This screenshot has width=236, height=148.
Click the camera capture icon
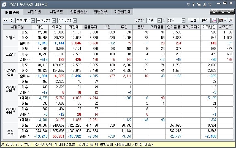(221, 21)
